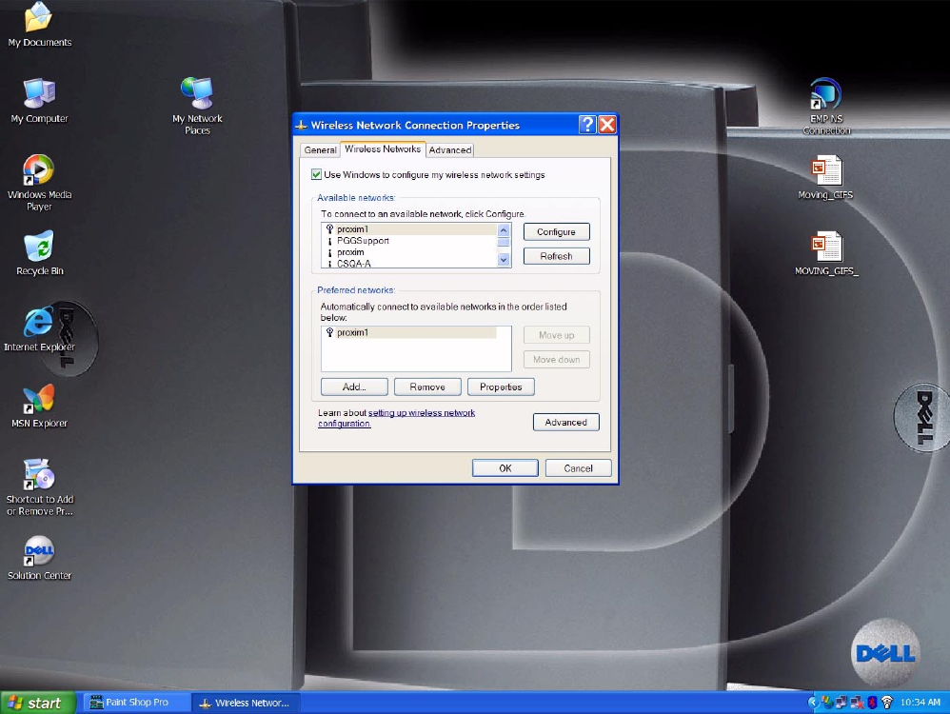
Task: Expand hidden tray icons arrow
Action: pos(813,703)
